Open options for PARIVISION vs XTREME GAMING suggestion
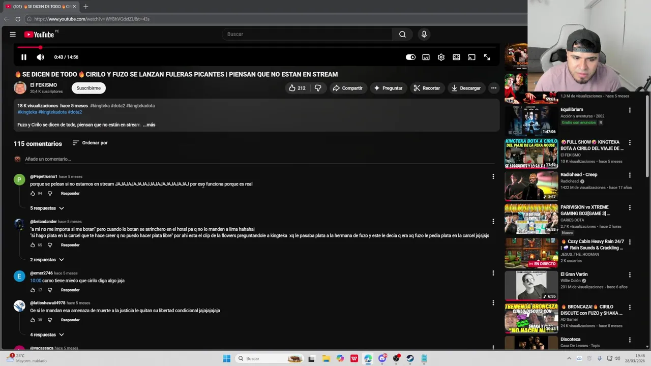 click(630, 208)
